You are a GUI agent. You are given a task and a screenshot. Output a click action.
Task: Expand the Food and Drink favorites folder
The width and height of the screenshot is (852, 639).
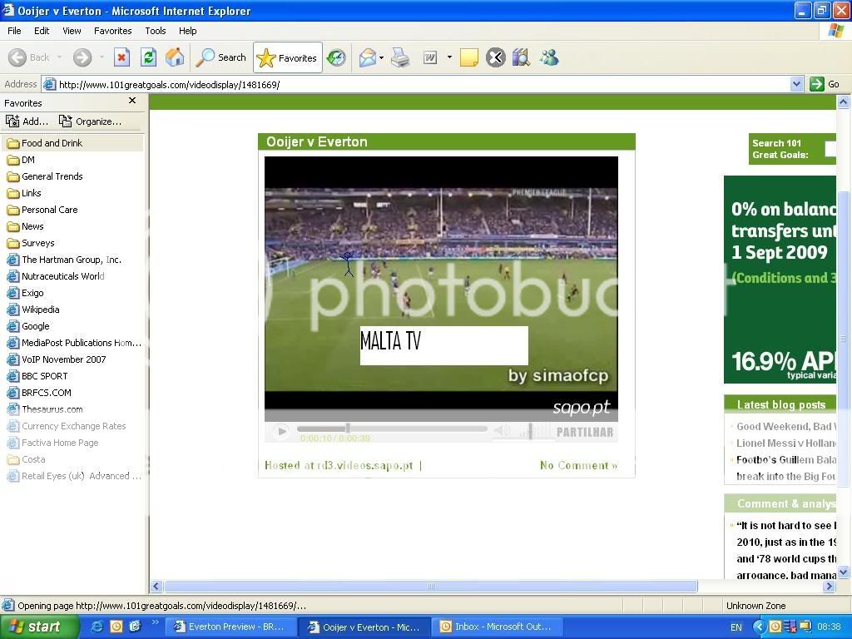point(52,143)
